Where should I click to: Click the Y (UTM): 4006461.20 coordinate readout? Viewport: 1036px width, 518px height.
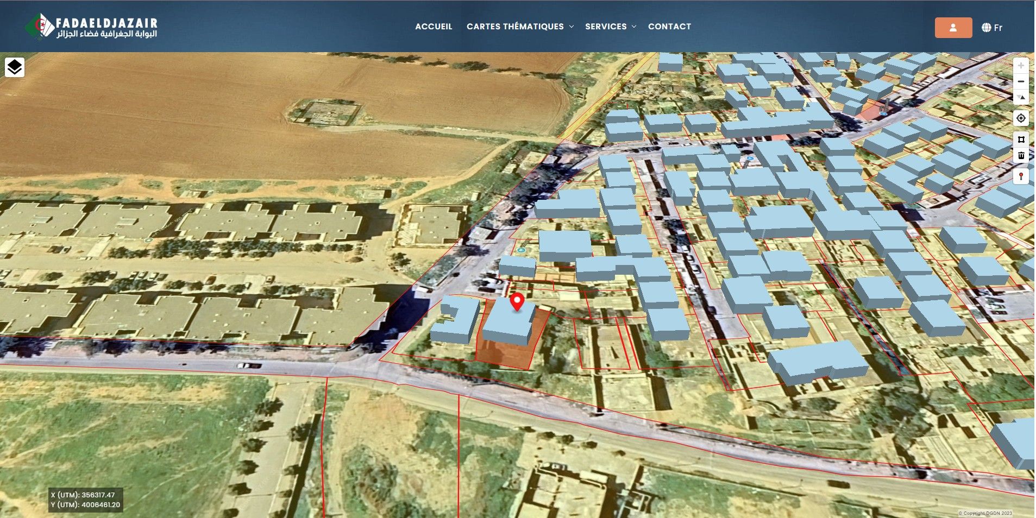pyautogui.click(x=85, y=505)
